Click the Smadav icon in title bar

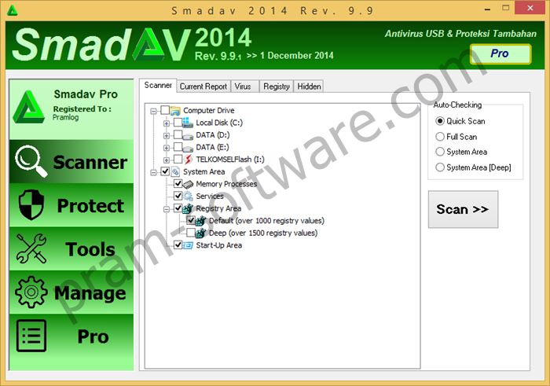pos(13,9)
